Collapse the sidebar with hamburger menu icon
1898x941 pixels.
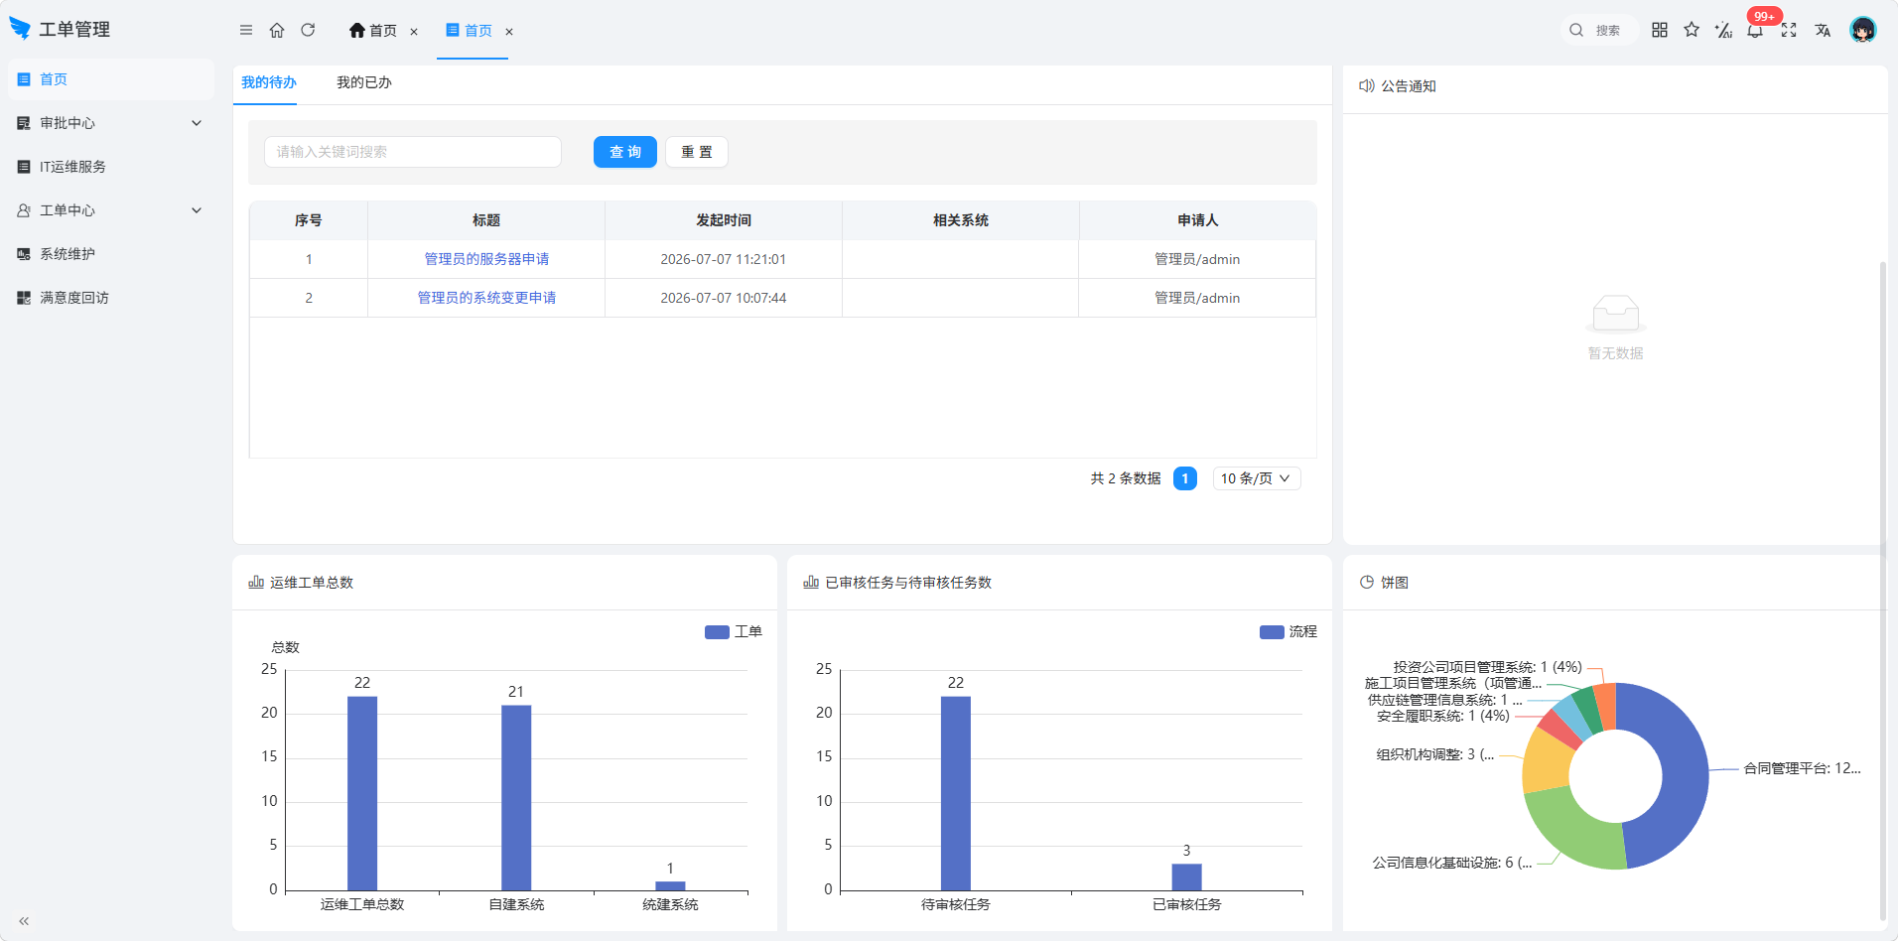pyautogui.click(x=246, y=31)
